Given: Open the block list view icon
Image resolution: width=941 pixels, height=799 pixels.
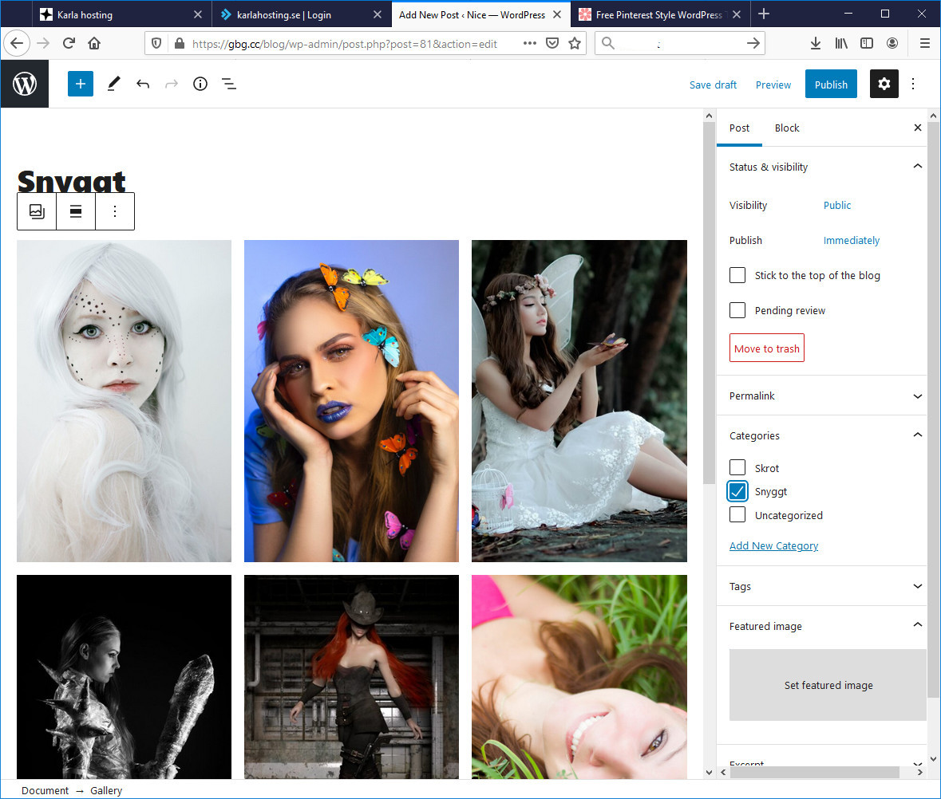Looking at the screenshot, I should (x=229, y=84).
